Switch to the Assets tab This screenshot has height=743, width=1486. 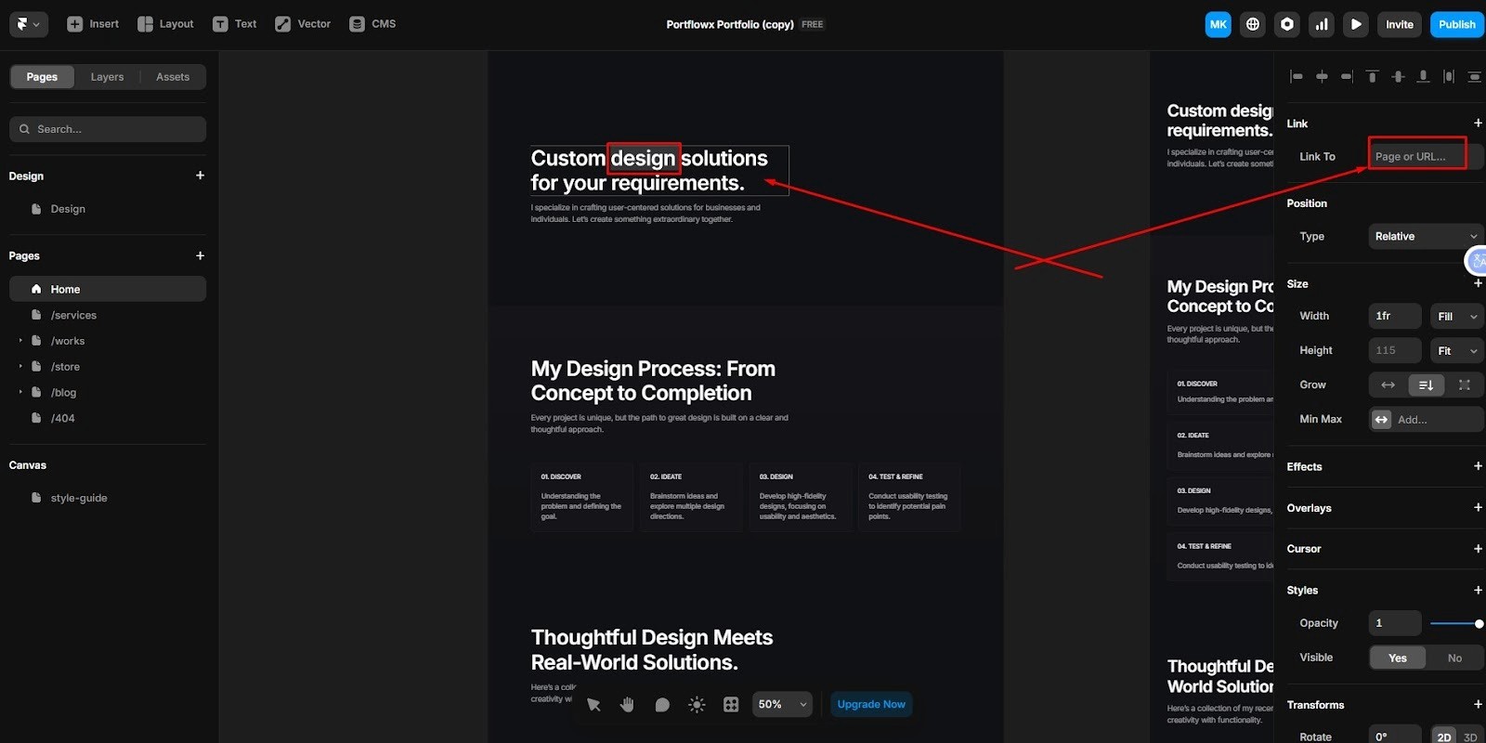coord(173,77)
